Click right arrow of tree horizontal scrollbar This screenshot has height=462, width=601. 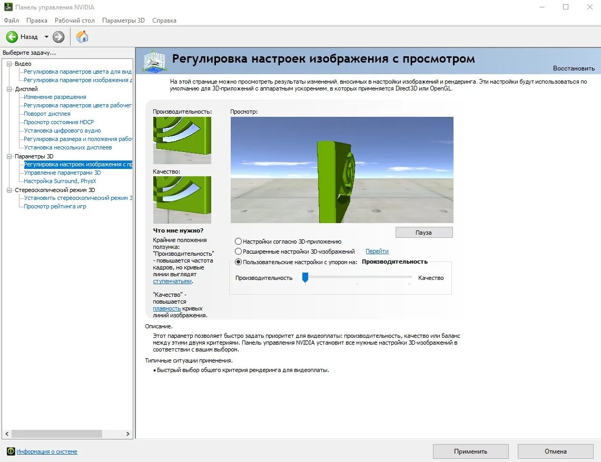point(128,434)
